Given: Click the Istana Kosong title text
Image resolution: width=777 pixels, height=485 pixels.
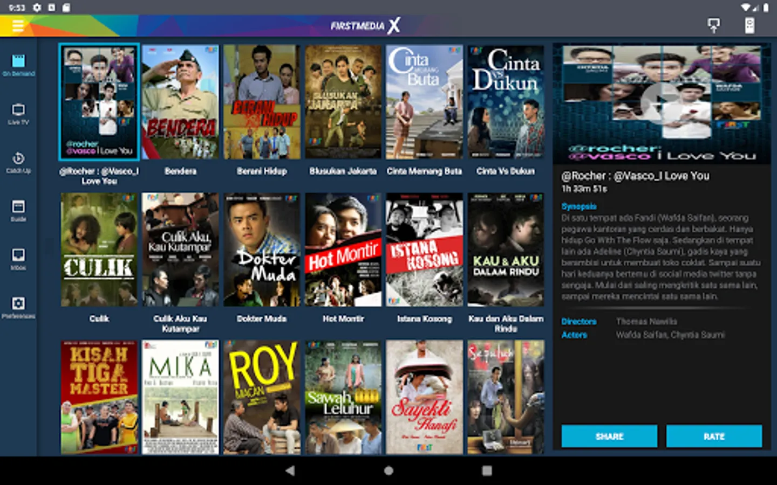Looking at the screenshot, I should tap(424, 318).
